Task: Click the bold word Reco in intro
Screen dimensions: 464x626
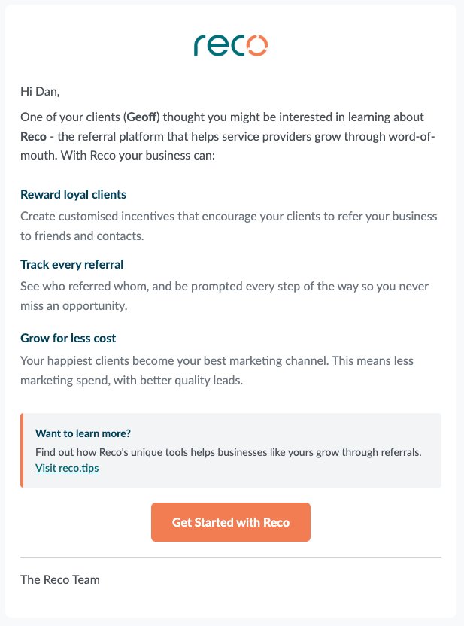Action: [34, 136]
